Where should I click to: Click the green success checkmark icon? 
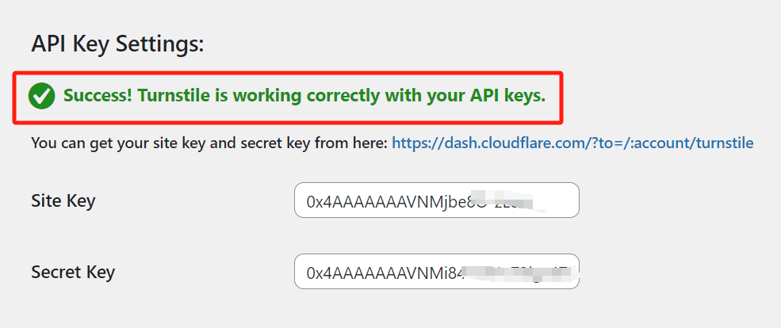[41, 97]
